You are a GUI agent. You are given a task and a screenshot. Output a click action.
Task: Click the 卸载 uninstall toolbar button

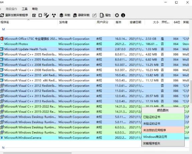point(65,15)
